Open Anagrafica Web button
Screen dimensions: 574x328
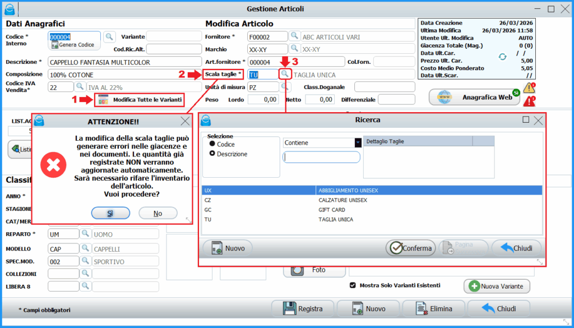475,97
